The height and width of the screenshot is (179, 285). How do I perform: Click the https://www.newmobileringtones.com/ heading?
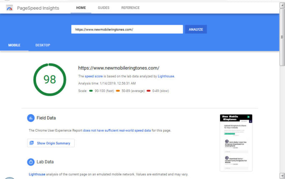119,68
